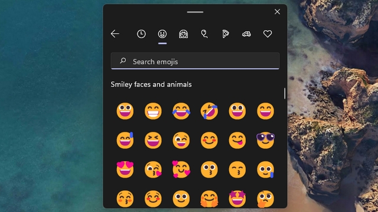Pick the face savoring food tongue emoji
This screenshot has height=212, width=378.
[237, 140]
